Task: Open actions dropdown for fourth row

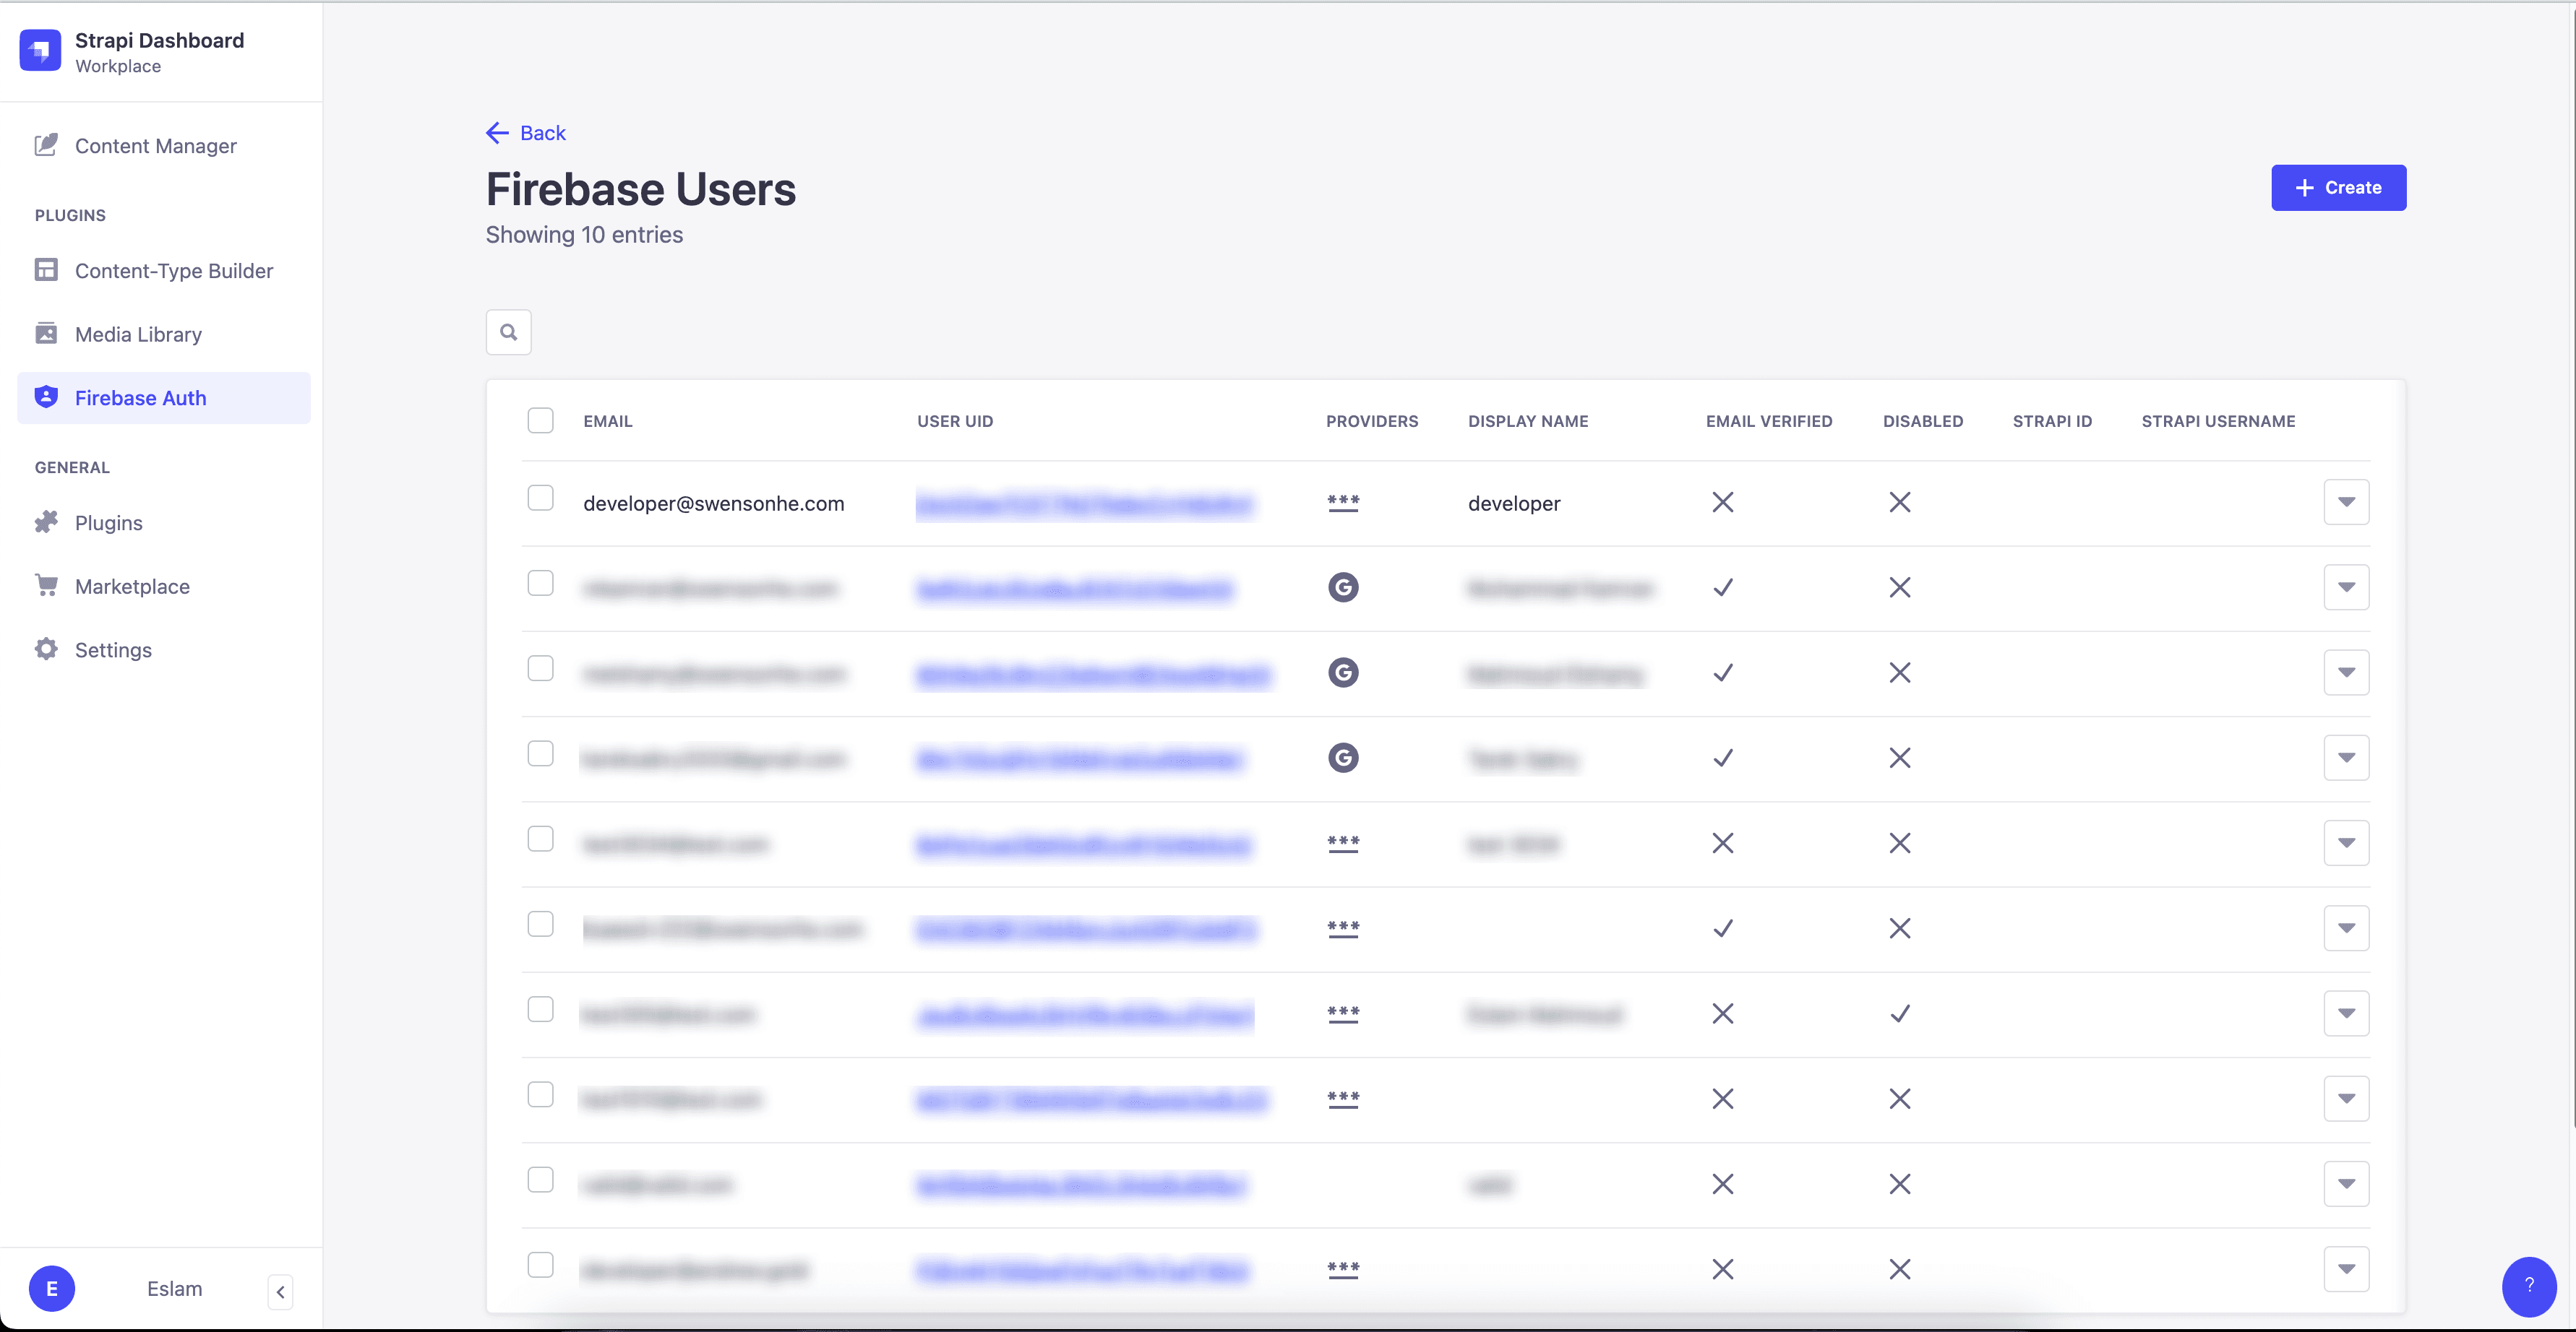Action: pos(2346,758)
